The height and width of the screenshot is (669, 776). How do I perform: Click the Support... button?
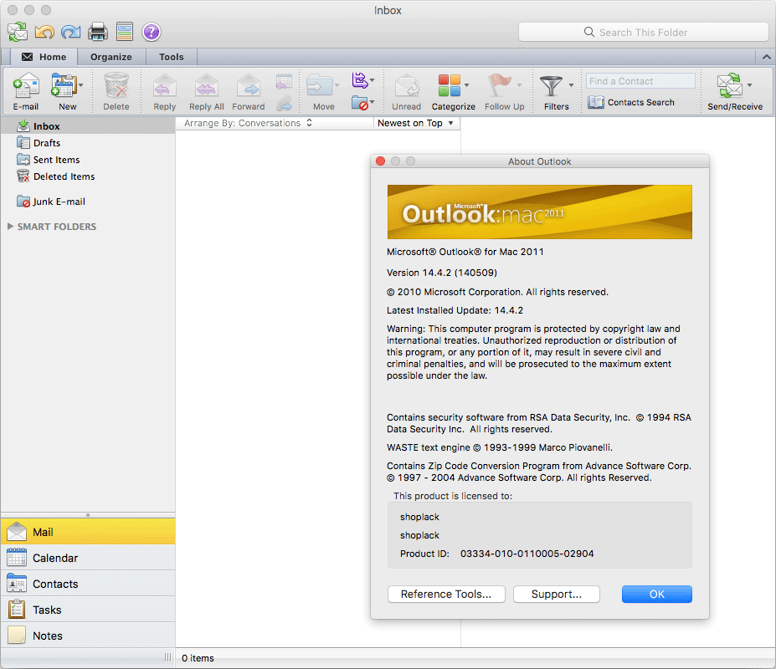point(557,594)
